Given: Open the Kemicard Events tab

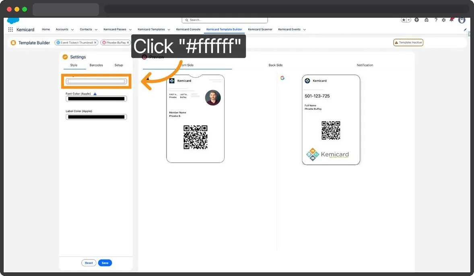Looking at the screenshot, I should click(x=289, y=29).
